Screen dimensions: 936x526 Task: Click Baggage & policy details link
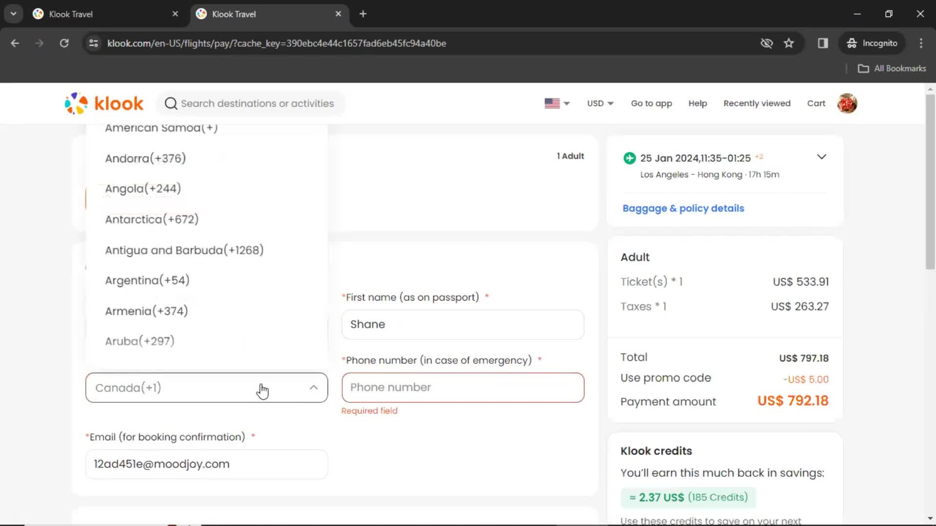(683, 208)
